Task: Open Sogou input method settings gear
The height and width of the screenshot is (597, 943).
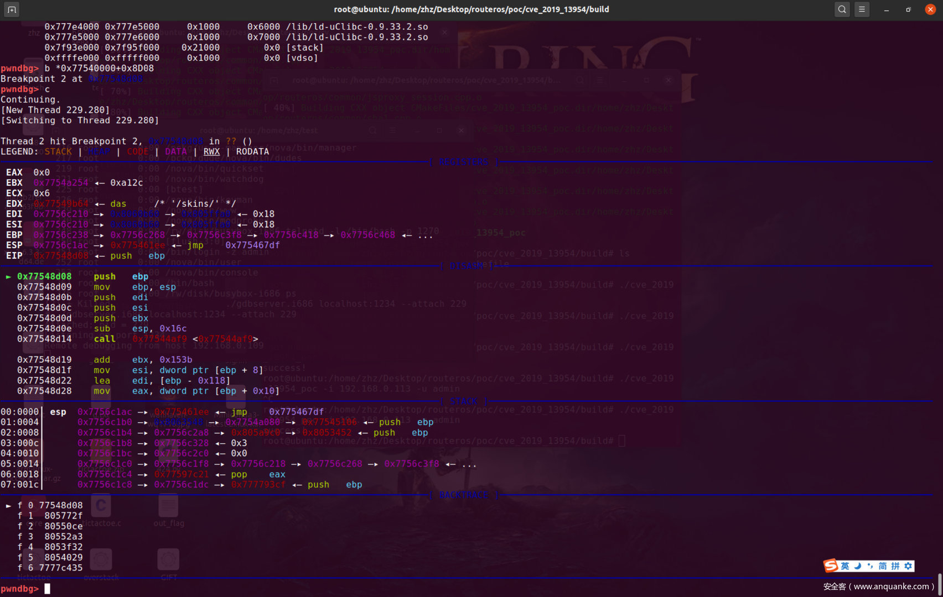Action: 908,566
